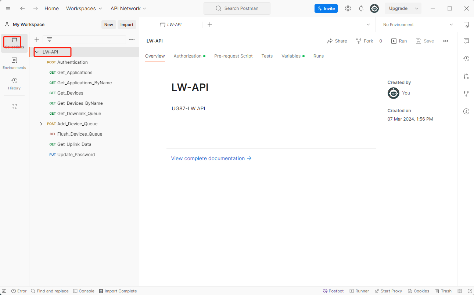Toggle sidebar with the status bar icon
The width and height of the screenshot is (474, 295).
(4, 291)
